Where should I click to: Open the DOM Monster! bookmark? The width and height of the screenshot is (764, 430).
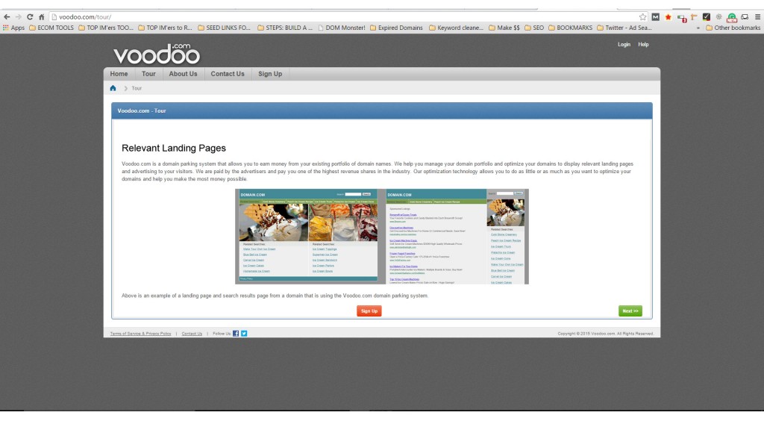pyautogui.click(x=341, y=28)
